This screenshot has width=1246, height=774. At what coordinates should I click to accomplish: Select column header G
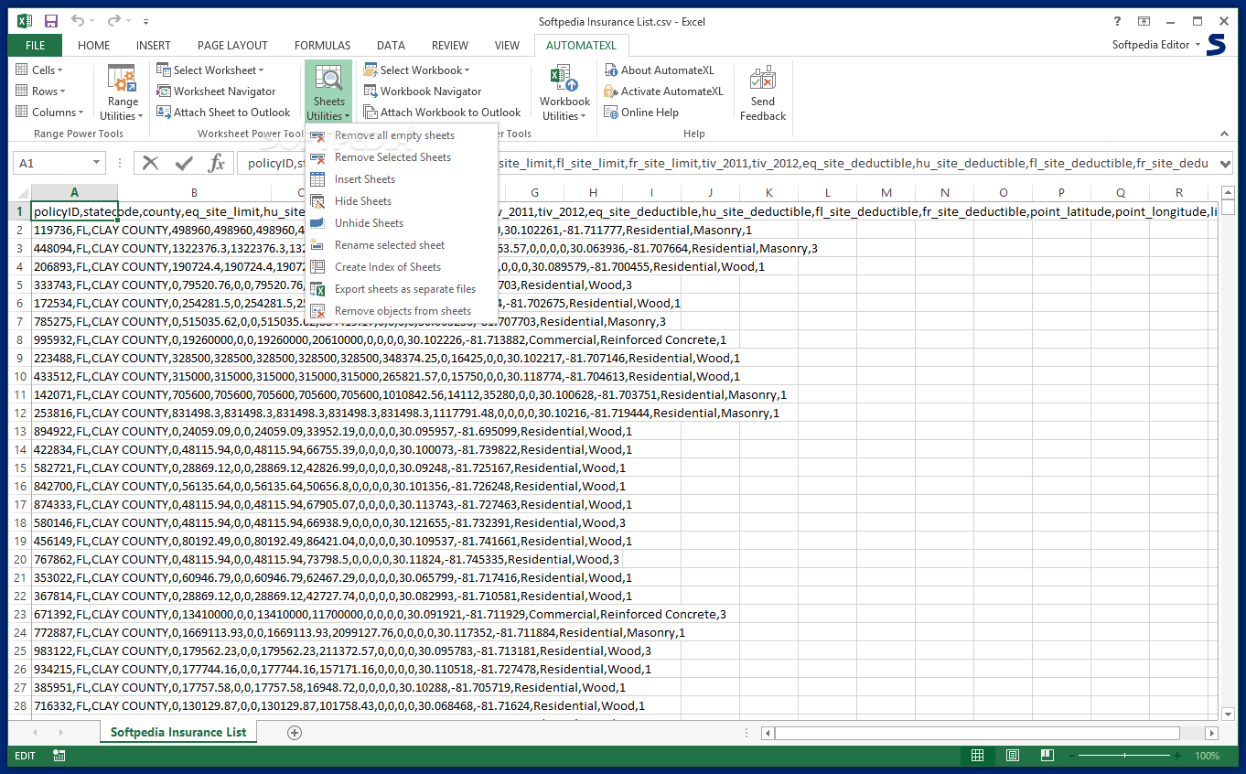[x=534, y=192]
